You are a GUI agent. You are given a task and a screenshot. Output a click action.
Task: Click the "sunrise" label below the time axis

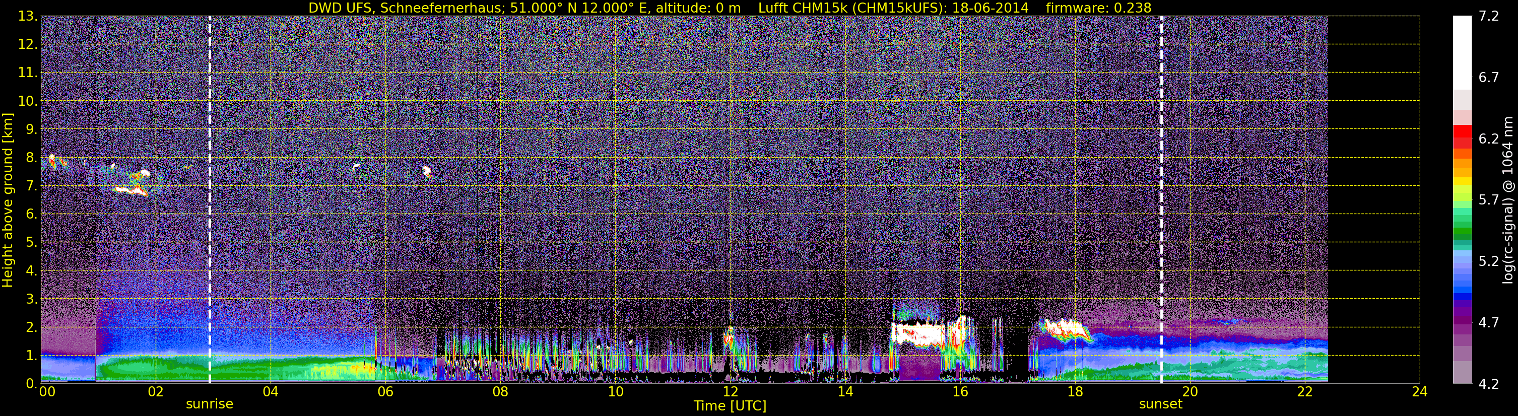point(210,404)
